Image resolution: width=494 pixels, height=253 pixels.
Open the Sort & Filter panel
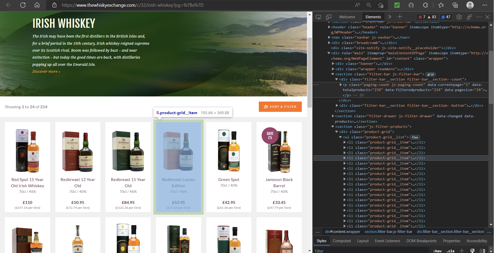point(280,107)
